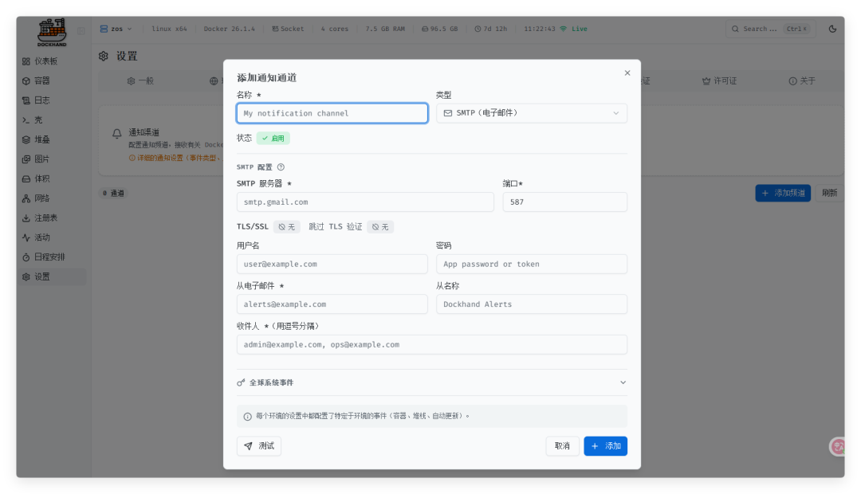Open the 网络 networks sidebar item
The height and width of the screenshot is (494, 861).
click(x=52, y=198)
